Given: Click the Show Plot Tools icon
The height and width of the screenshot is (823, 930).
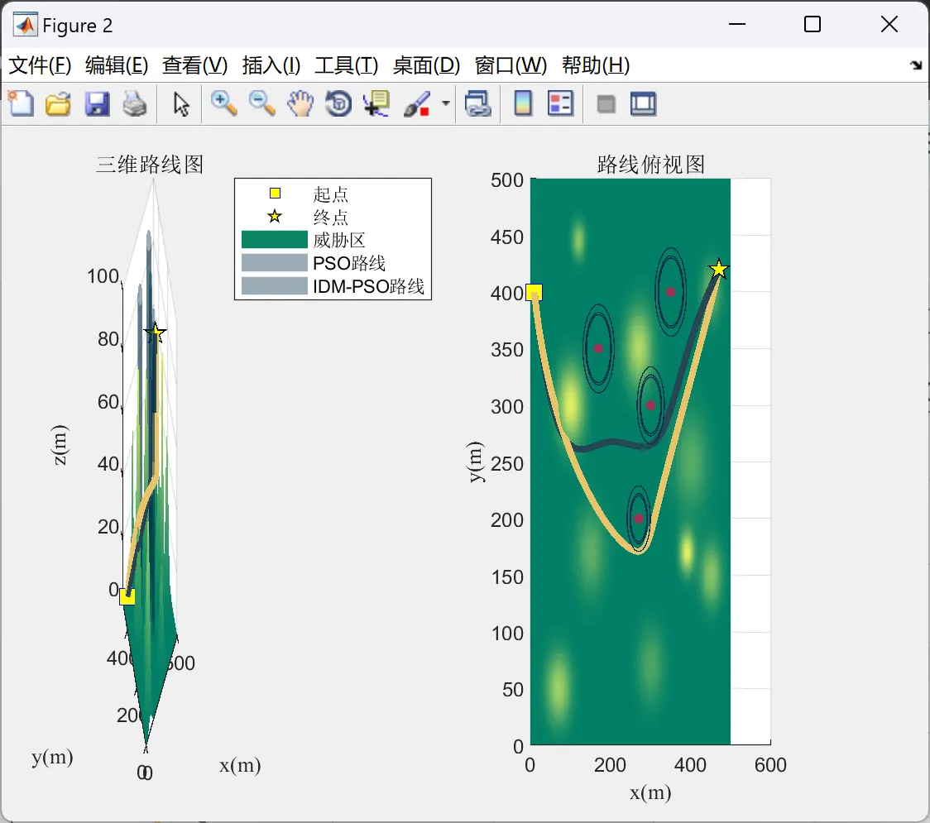Looking at the screenshot, I should [644, 103].
